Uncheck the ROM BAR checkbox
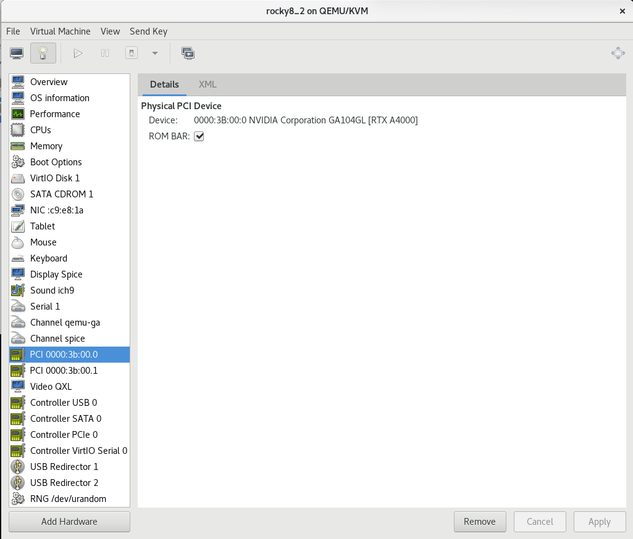633x539 pixels. point(199,136)
